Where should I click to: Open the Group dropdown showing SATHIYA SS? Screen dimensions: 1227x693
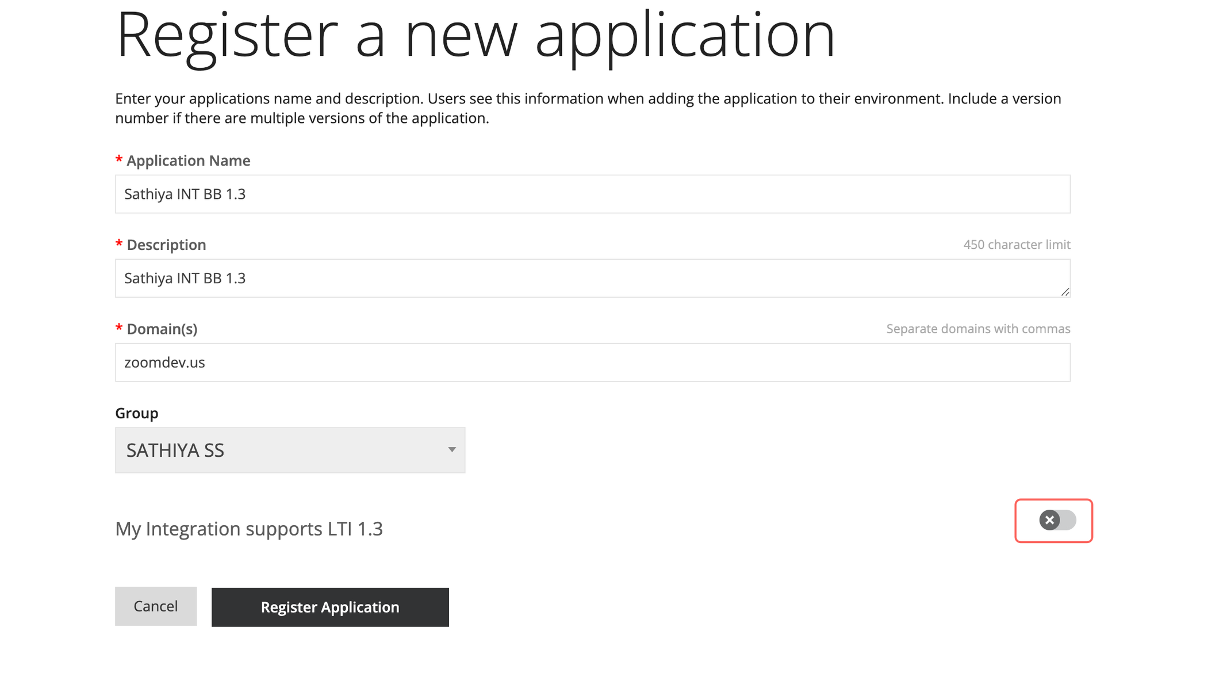290,450
